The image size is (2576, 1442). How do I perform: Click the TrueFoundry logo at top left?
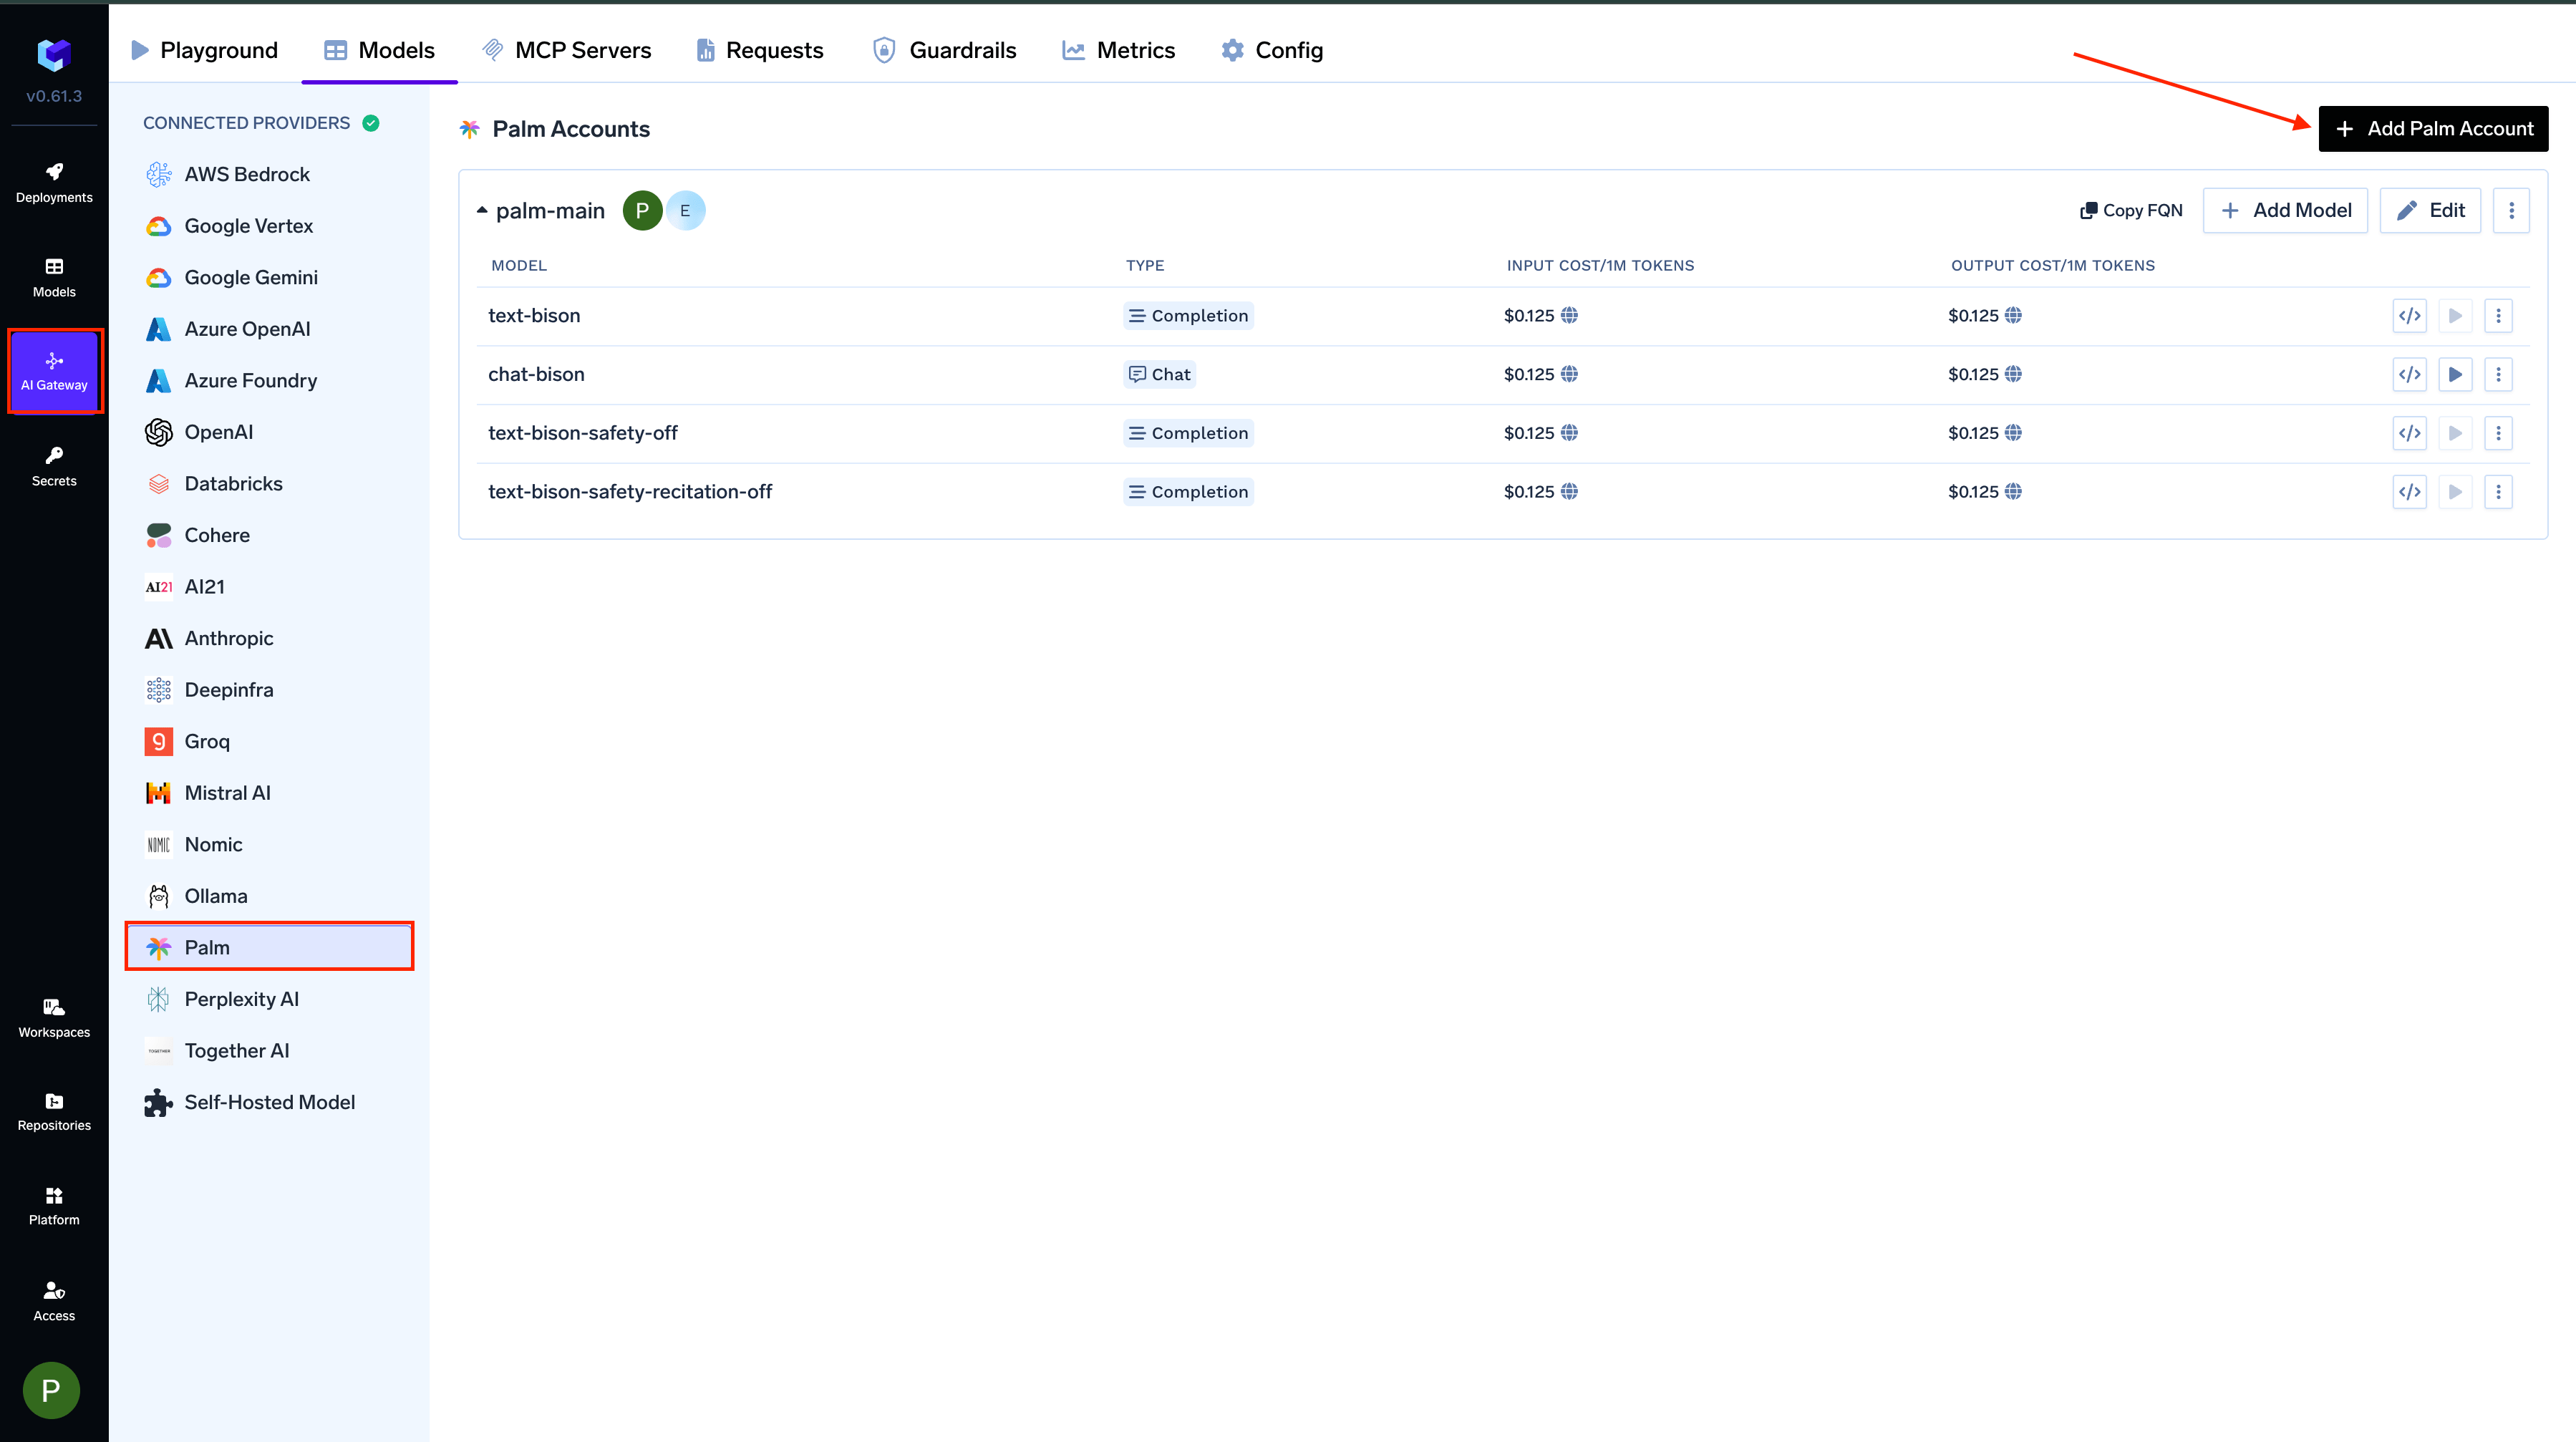tap(54, 55)
